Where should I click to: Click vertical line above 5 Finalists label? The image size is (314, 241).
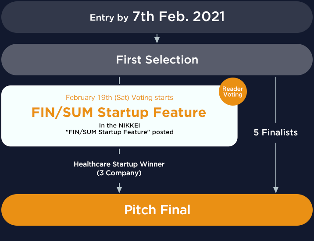click(x=276, y=99)
